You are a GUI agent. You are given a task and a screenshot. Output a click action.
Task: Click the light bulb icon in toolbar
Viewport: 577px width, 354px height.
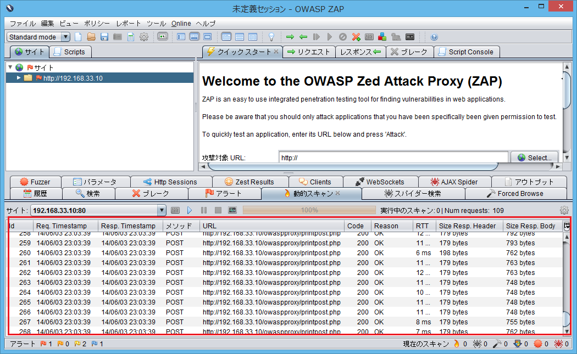271,37
